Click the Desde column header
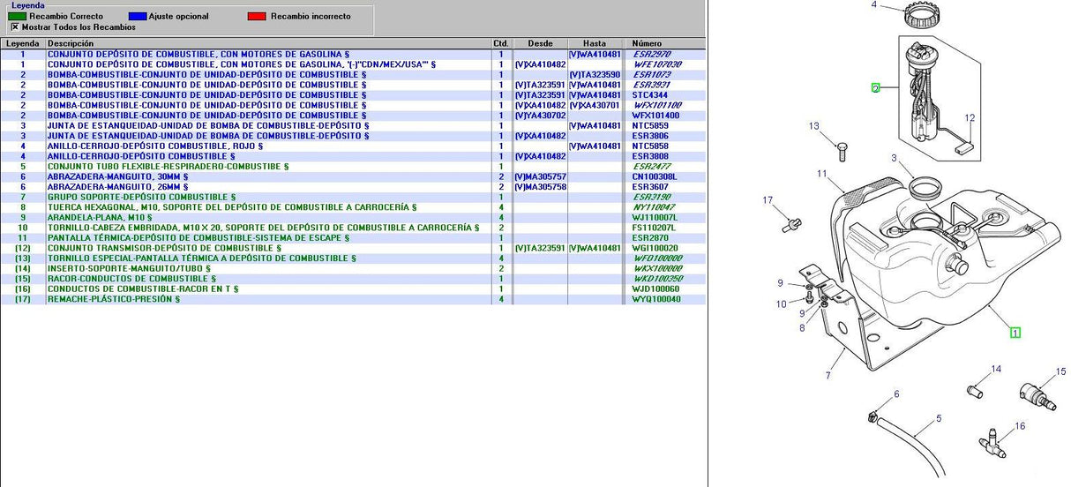 click(539, 43)
